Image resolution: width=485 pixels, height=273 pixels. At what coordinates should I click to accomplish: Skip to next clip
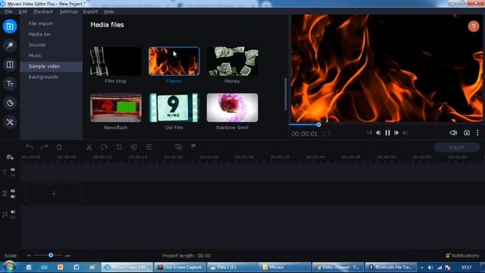(405, 133)
